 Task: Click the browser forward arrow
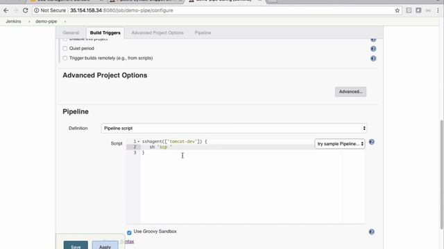coord(16,10)
